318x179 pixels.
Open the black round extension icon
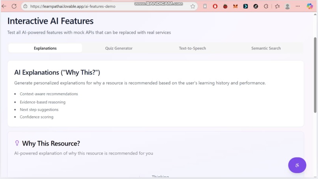pos(256,6)
